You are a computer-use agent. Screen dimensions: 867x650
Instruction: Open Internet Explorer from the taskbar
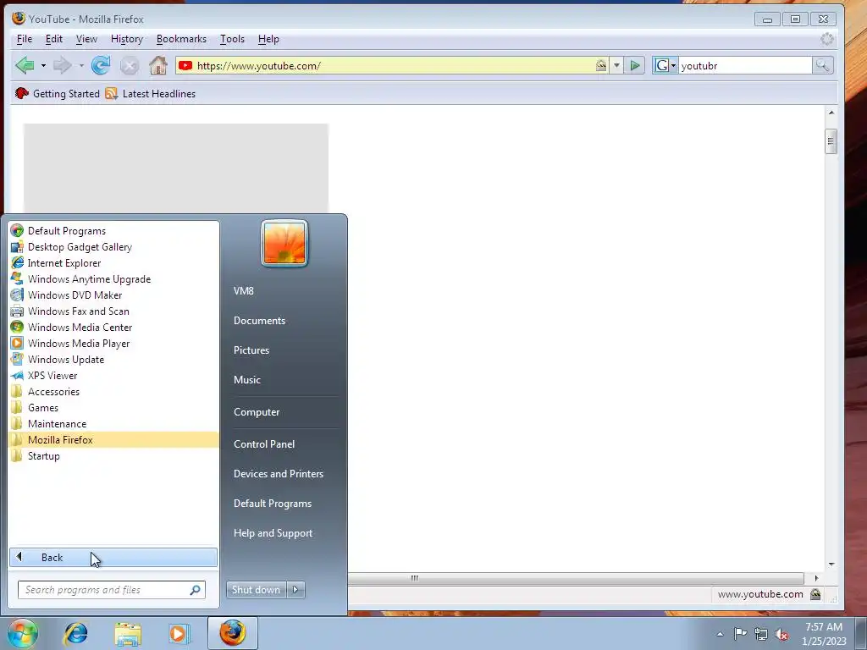(75, 633)
